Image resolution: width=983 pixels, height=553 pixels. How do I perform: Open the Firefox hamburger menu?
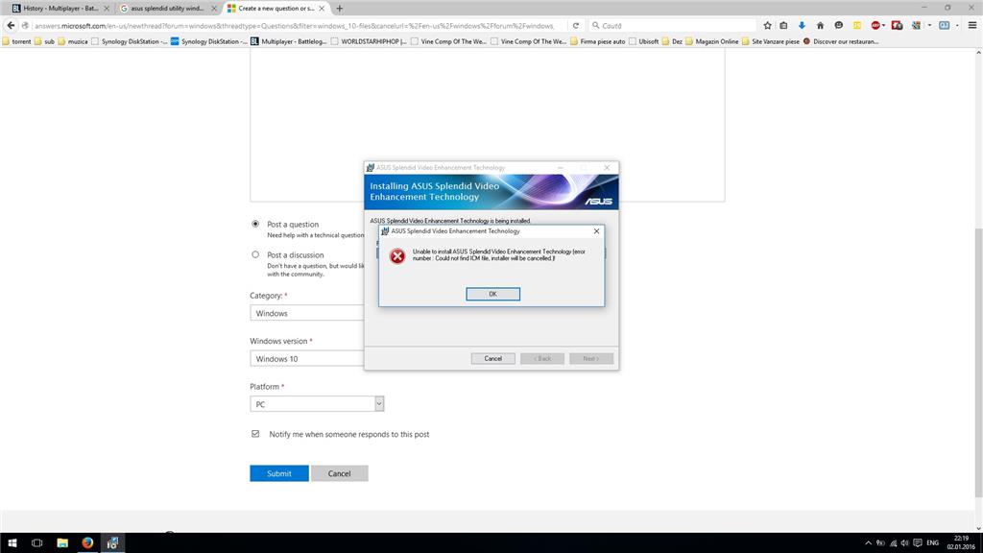[x=972, y=26]
